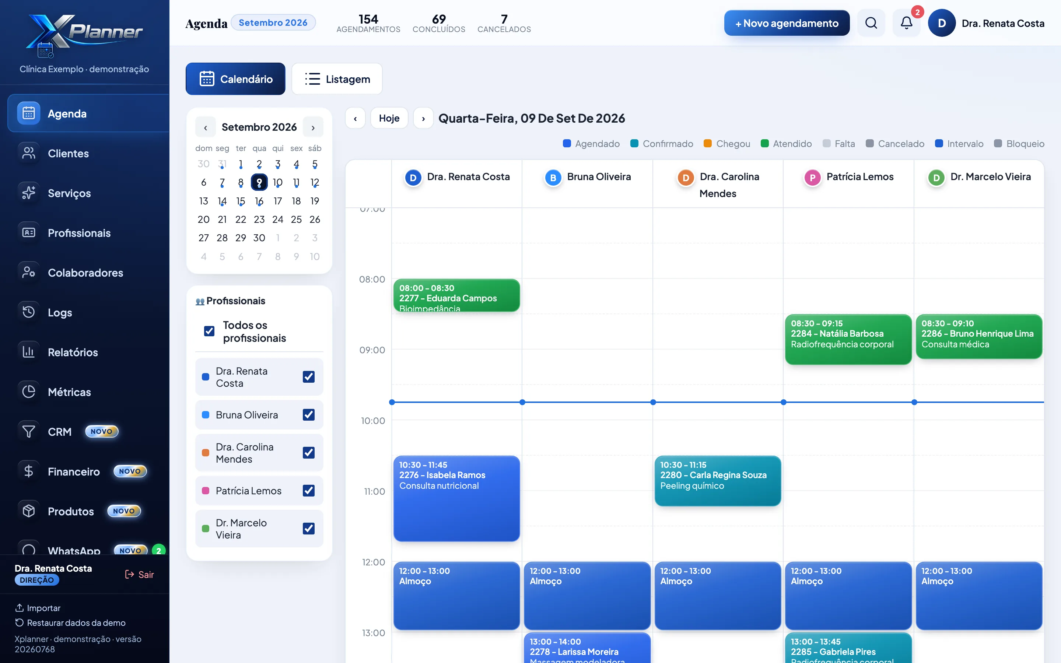Open the Logs history icon
This screenshot has height=663, width=1061.
point(28,312)
